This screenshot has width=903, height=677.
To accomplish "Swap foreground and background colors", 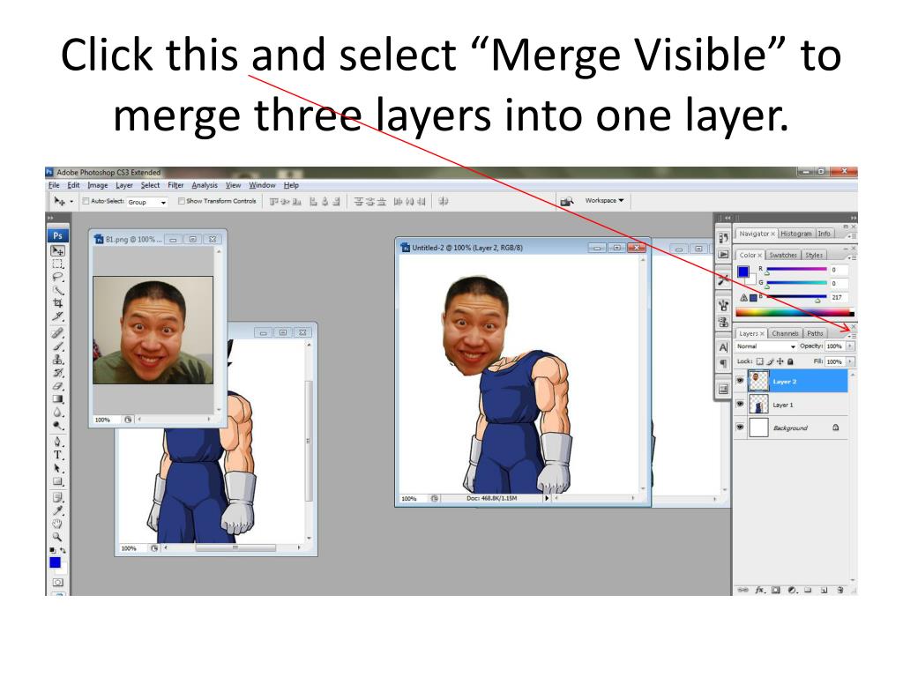I will [63, 550].
